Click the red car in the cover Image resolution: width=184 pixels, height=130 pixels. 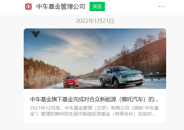71,82
